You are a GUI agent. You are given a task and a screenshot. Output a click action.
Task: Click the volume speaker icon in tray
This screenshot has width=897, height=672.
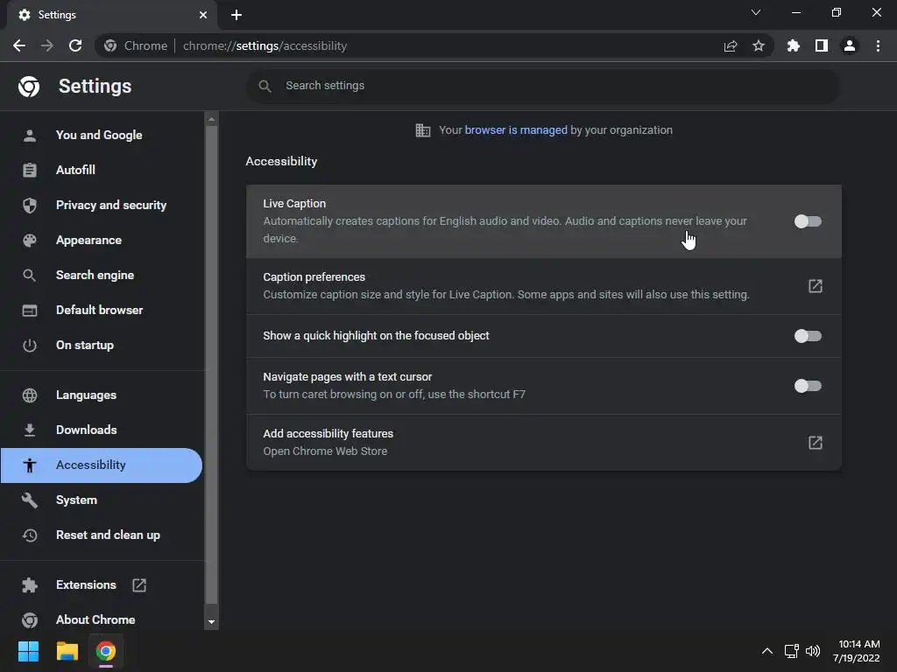click(x=812, y=651)
